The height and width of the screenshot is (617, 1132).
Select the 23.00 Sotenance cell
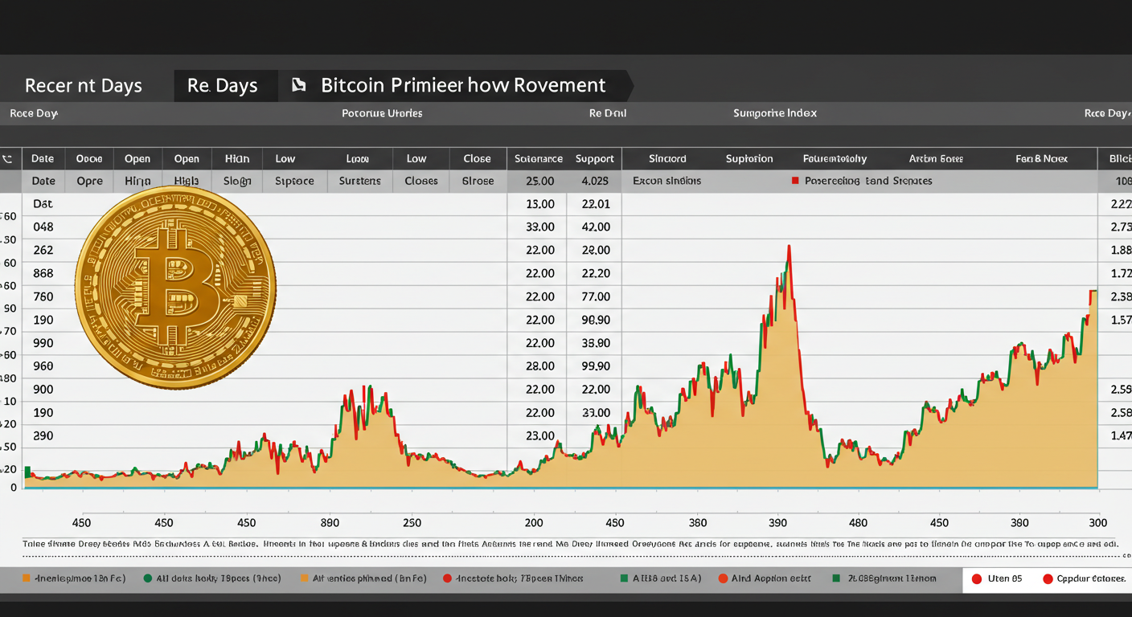539,436
